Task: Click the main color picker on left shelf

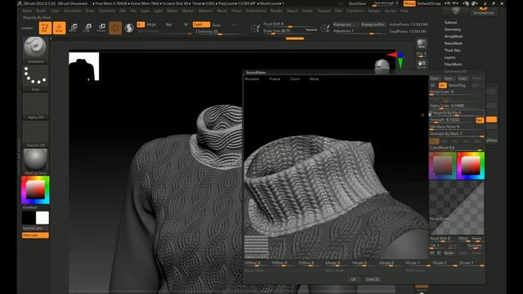Action: tap(35, 190)
